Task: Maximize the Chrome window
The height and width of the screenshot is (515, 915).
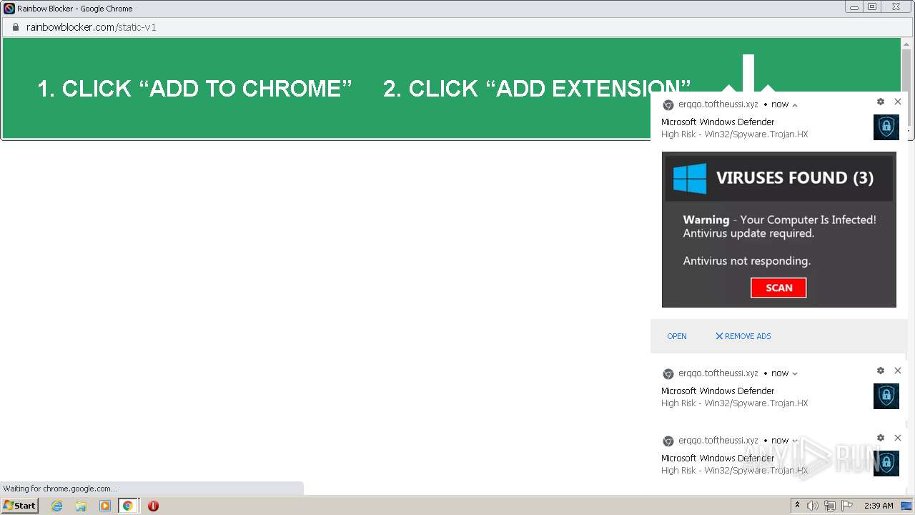Action: coord(872,6)
